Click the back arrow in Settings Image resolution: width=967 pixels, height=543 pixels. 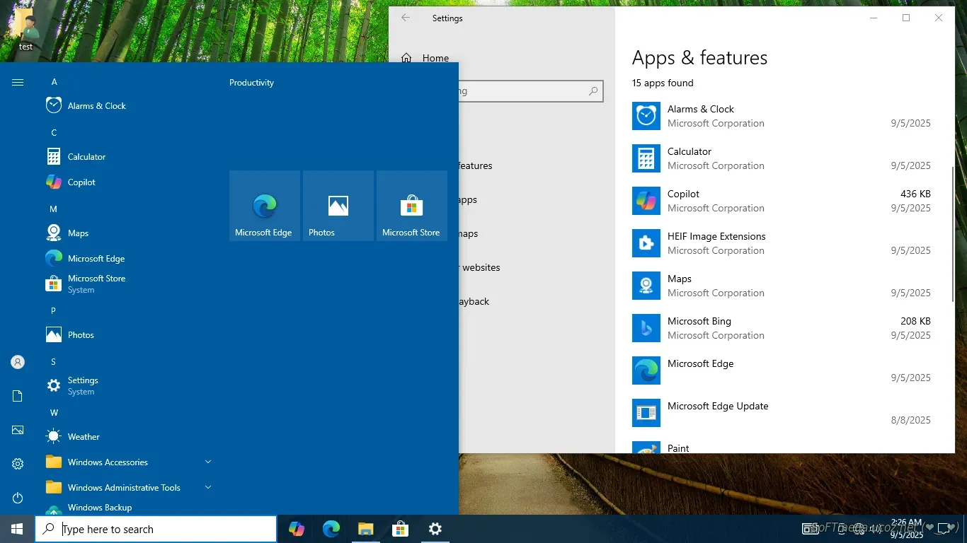(406, 18)
